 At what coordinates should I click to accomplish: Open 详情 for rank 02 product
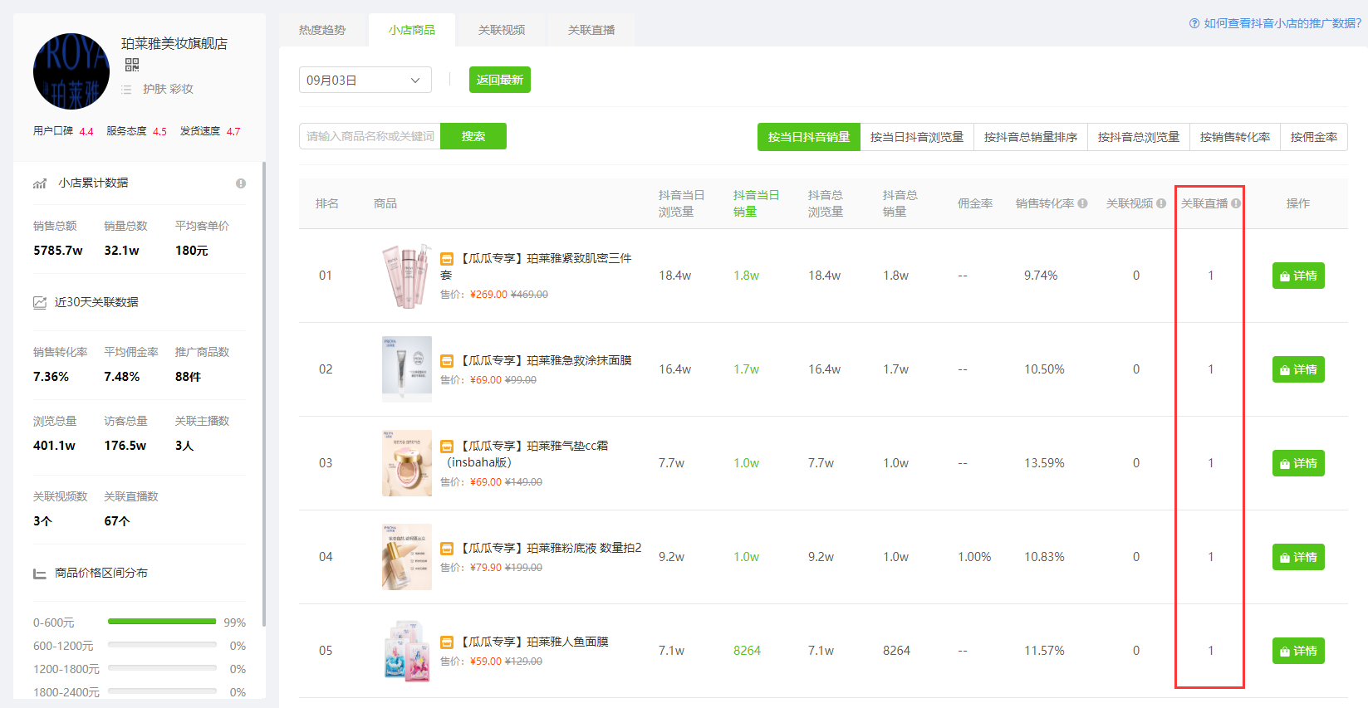[1298, 369]
